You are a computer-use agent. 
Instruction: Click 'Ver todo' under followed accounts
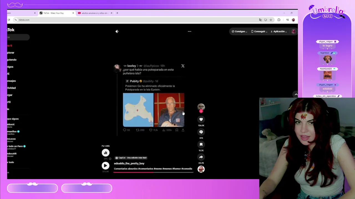(x=11, y=162)
